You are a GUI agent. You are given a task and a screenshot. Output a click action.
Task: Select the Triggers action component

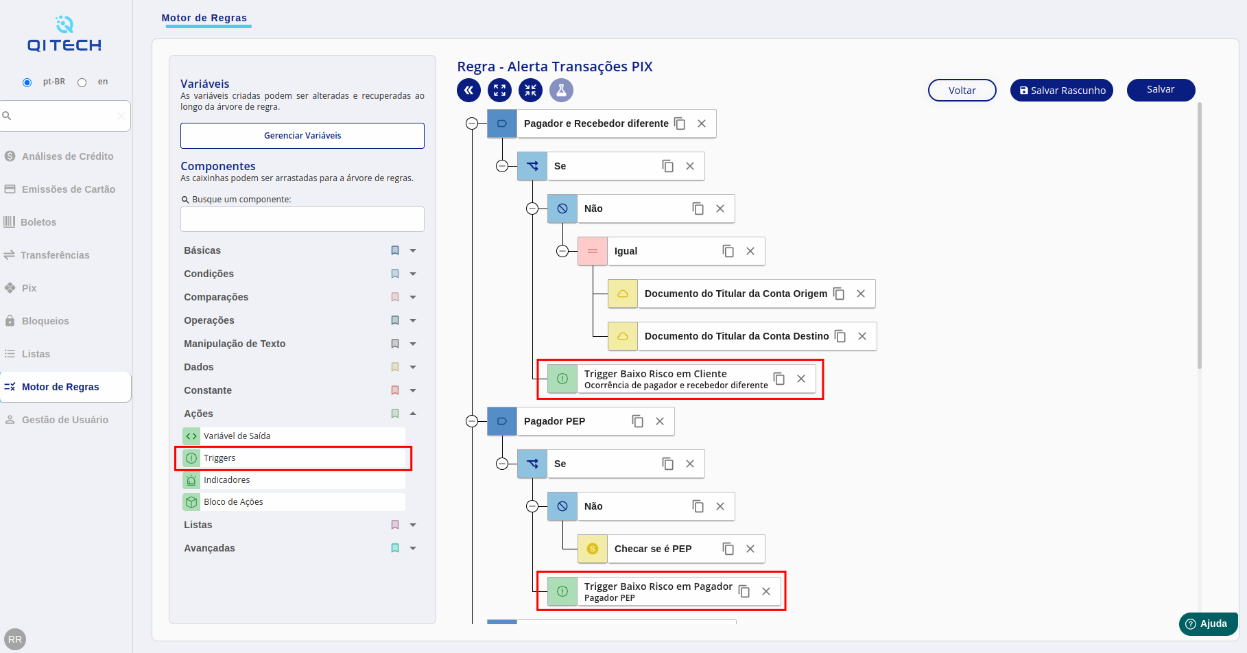point(294,458)
